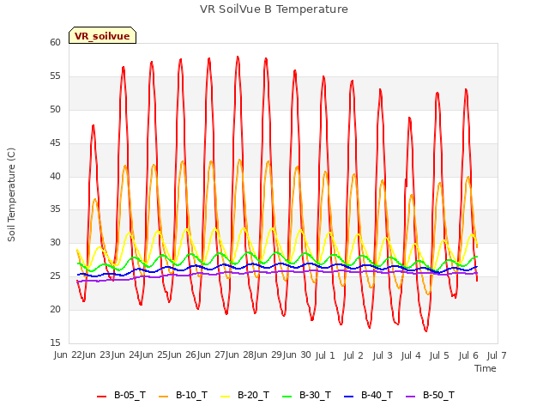Click the yellow B-20_T legend swatch
Image resolution: width=549 pixels, height=412 pixels.
[x=225, y=397]
